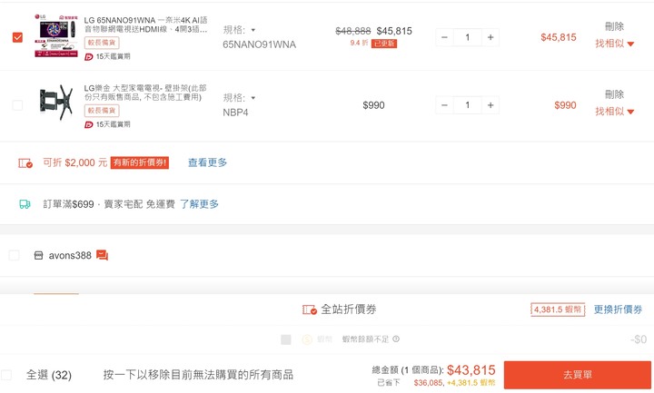Delete the wall mount item via 刪除
Viewport: 654px width, 393px height.
click(x=614, y=94)
